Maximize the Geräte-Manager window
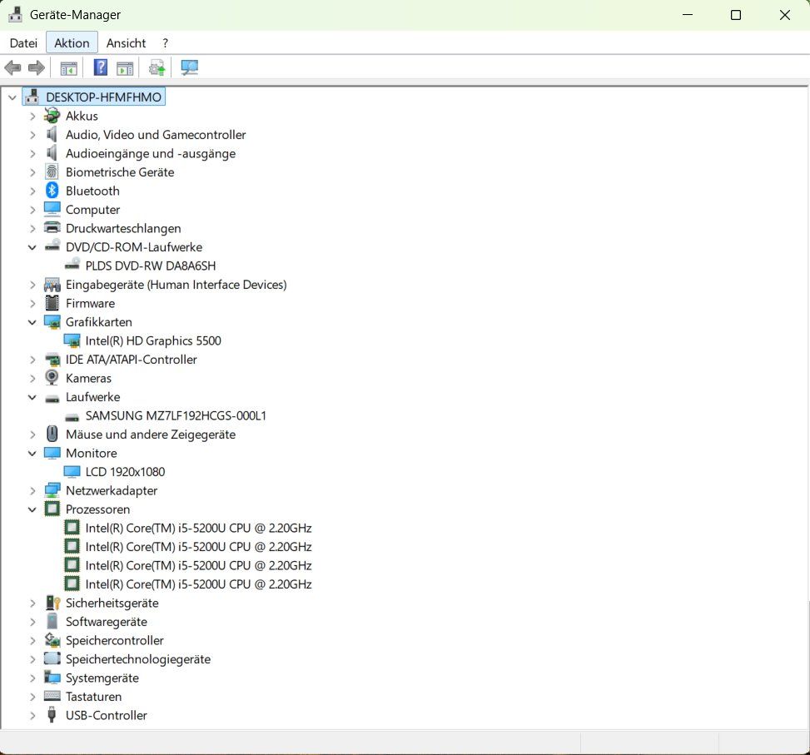The image size is (810, 755). click(x=736, y=15)
